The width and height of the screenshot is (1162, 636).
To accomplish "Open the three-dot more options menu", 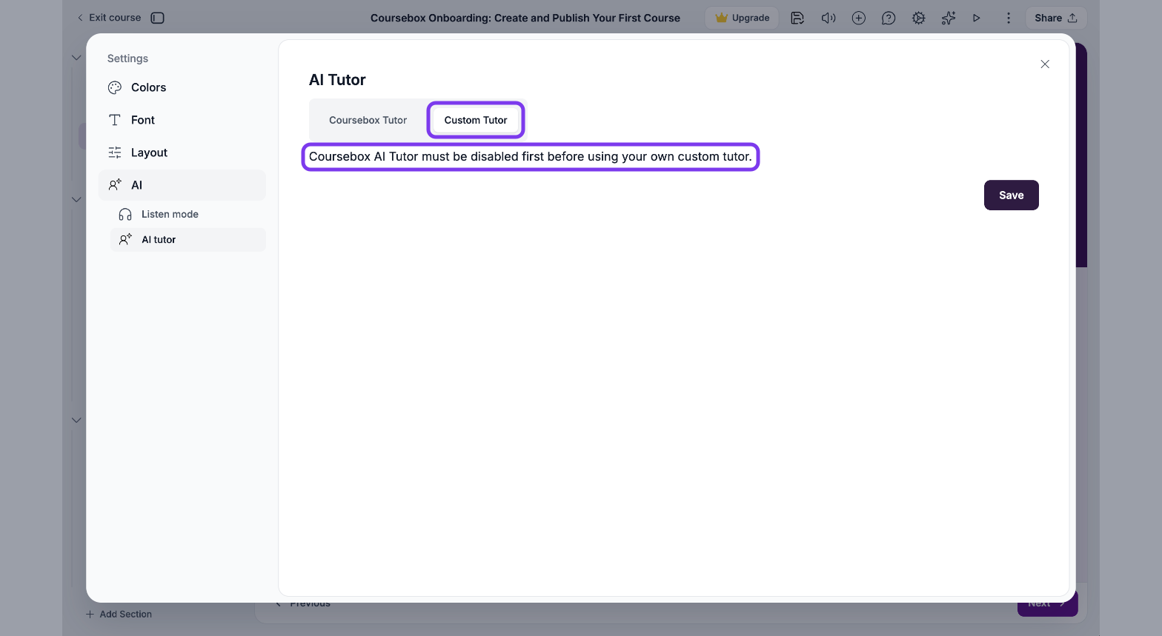I will click(x=1008, y=18).
